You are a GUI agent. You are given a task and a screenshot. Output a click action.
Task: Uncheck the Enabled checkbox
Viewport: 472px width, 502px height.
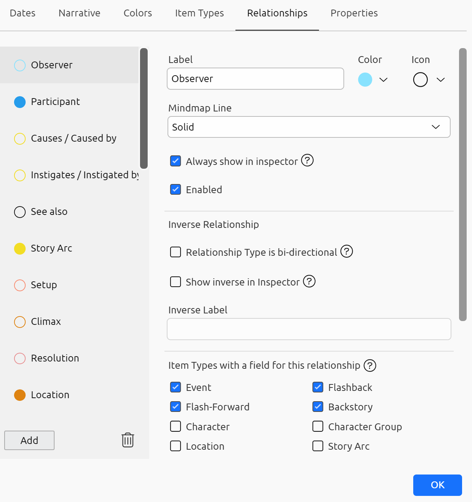tap(176, 189)
